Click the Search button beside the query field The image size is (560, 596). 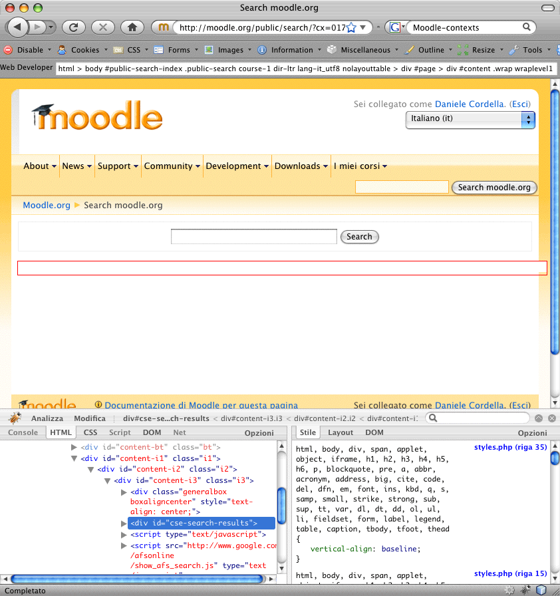pos(359,236)
